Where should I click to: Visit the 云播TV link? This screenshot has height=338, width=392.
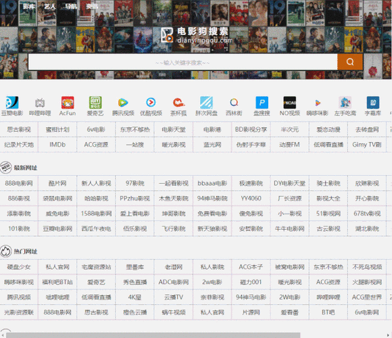(174, 297)
